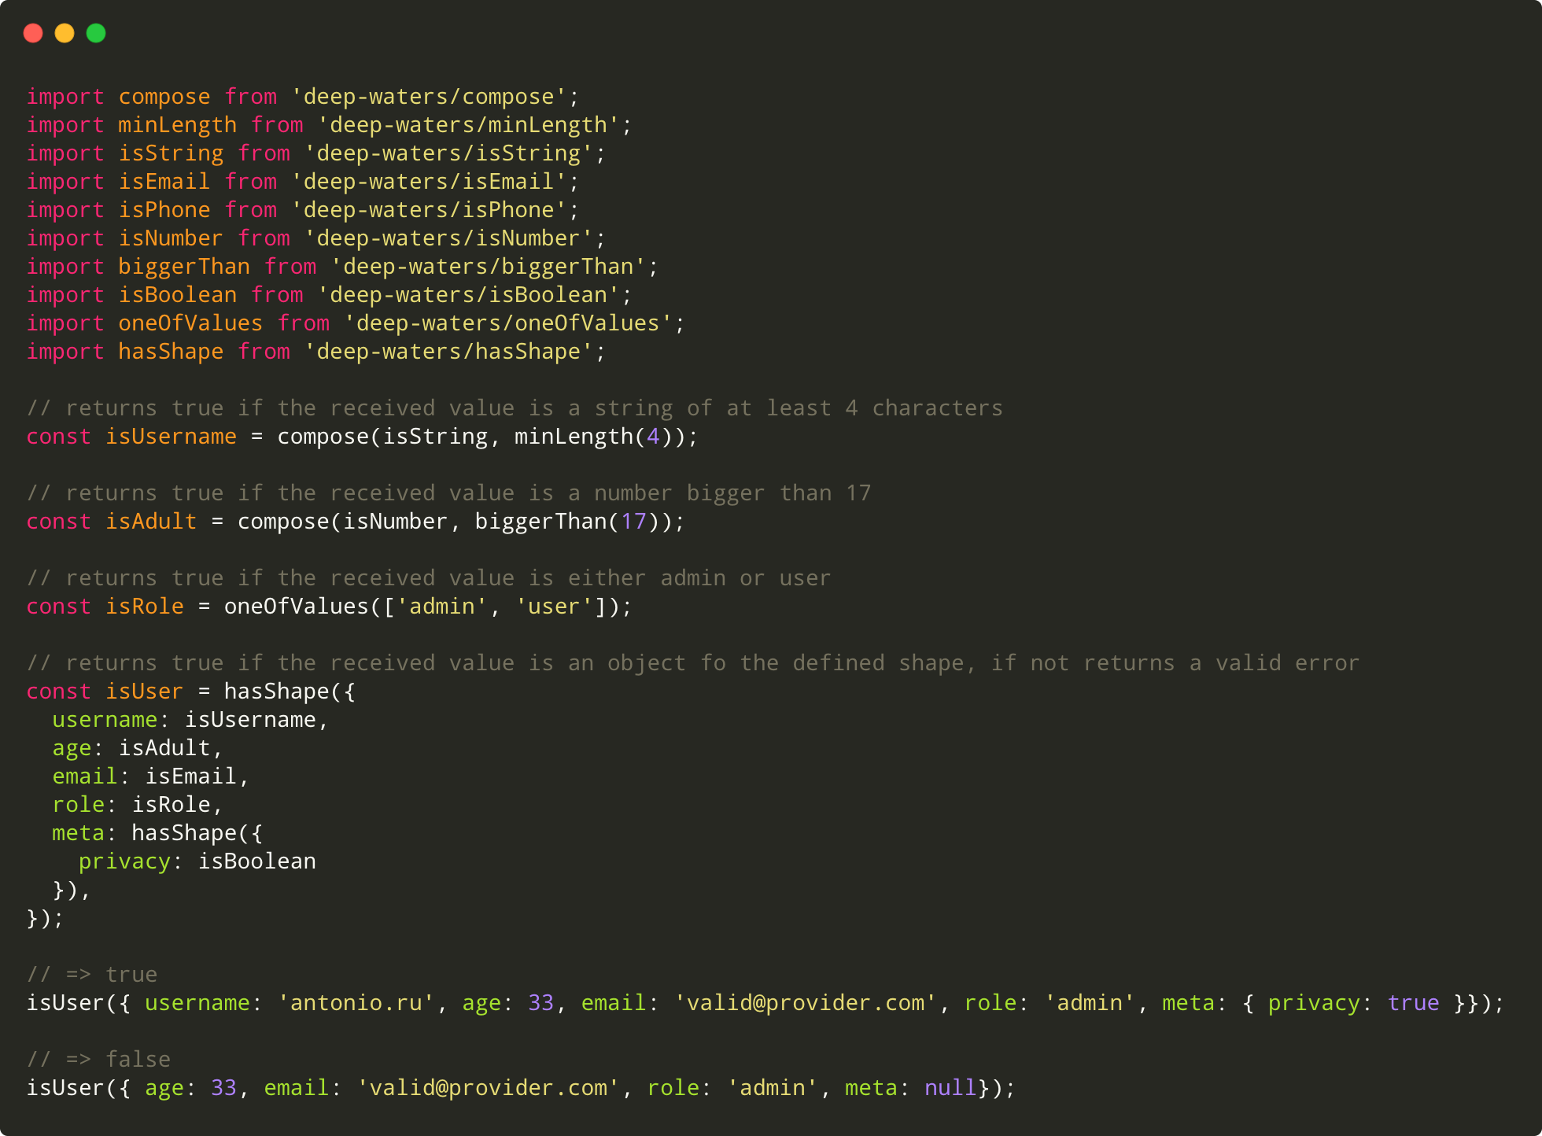Click the purple true value after privacy
The width and height of the screenshot is (1542, 1136).
click(1413, 1003)
